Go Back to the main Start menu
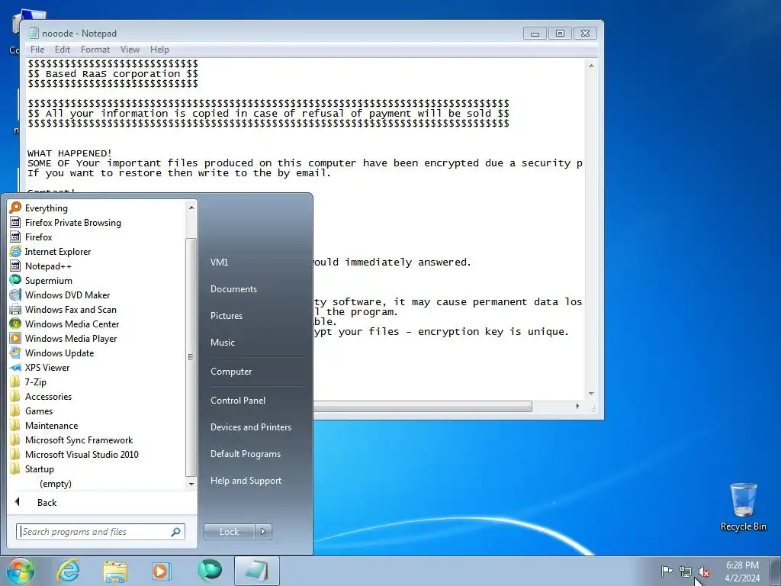The width and height of the screenshot is (781, 586). 47,502
